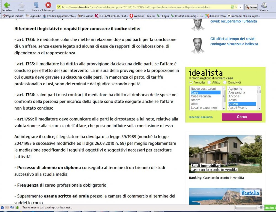Open the Più visitati bookmark folder
This screenshot has width=276, height=212.
pos(86,16)
